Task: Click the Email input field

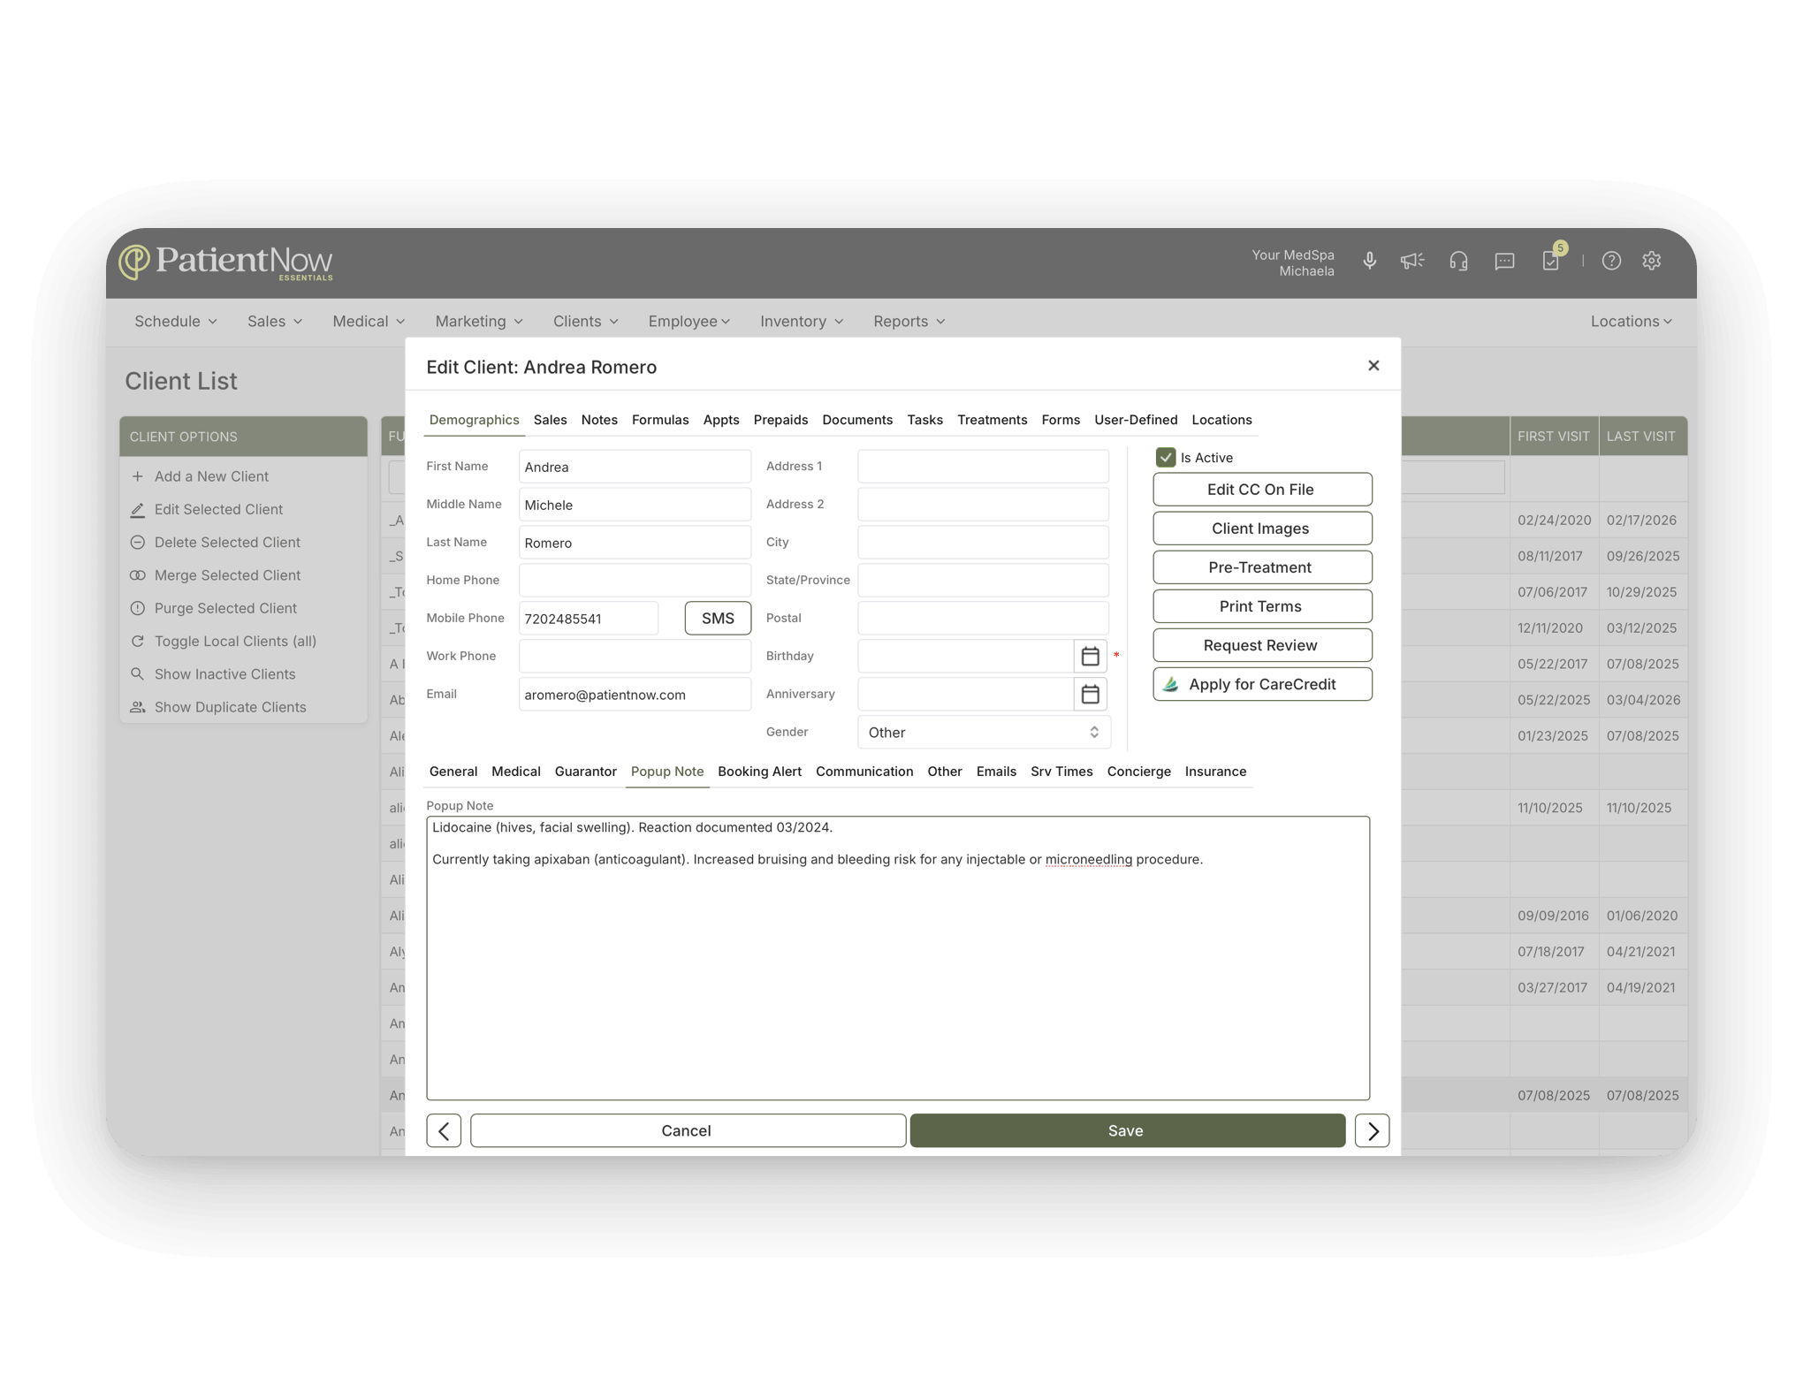Action: (x=635, y=695)
